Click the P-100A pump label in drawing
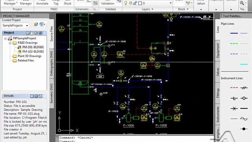Screen dimensions: 252x142 [128, 125]
